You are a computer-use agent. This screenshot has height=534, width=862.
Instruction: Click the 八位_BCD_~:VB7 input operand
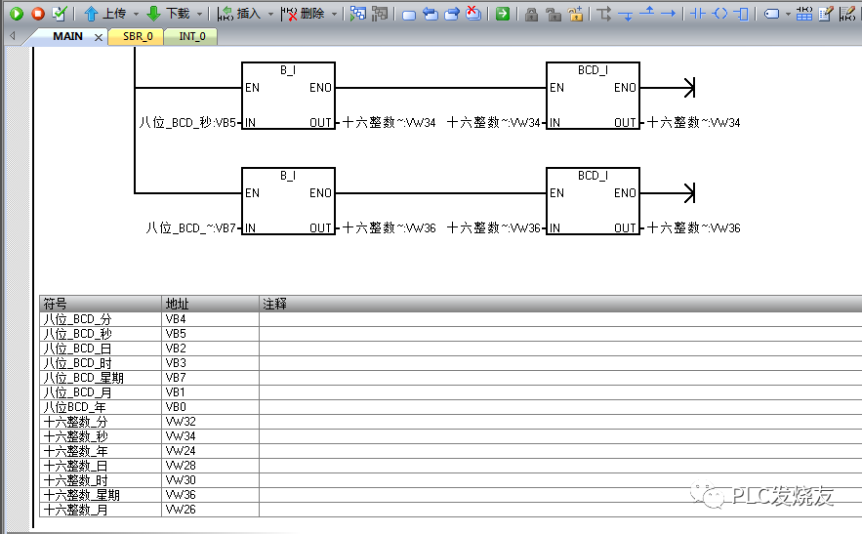190,227
